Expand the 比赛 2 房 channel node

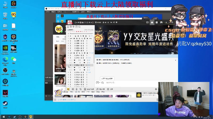point(68,43)
